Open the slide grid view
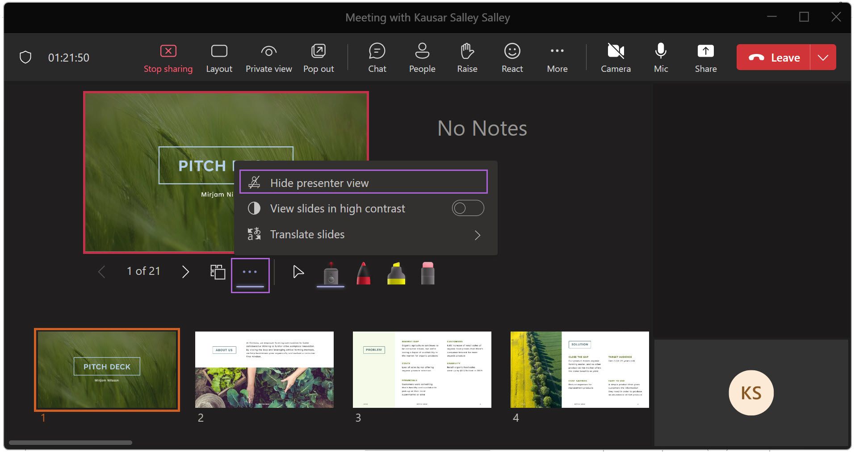855x452 pixels. click(218, 271)
